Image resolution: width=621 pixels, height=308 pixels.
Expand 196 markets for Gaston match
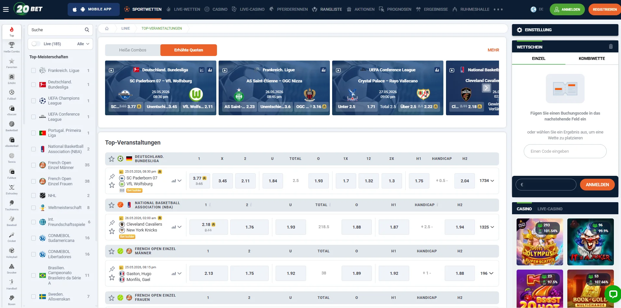point(487,273)
